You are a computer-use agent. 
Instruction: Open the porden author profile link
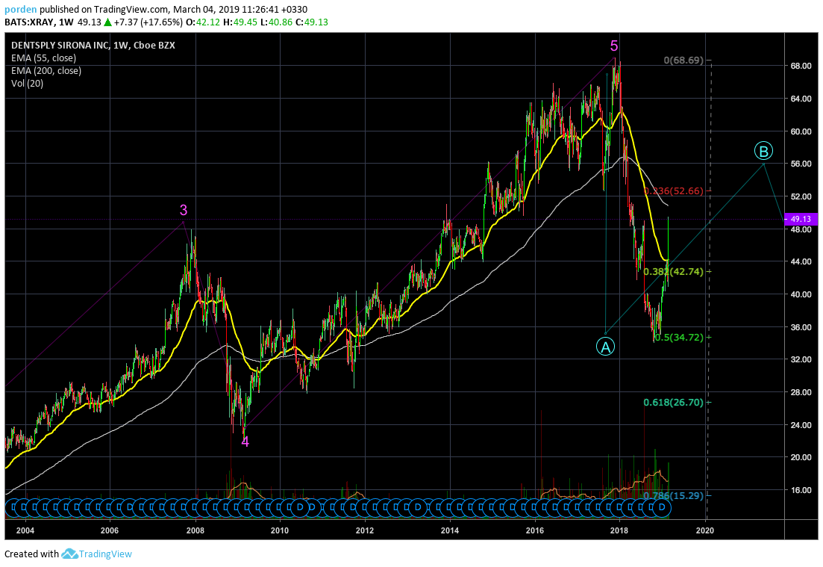click(20, 10)
